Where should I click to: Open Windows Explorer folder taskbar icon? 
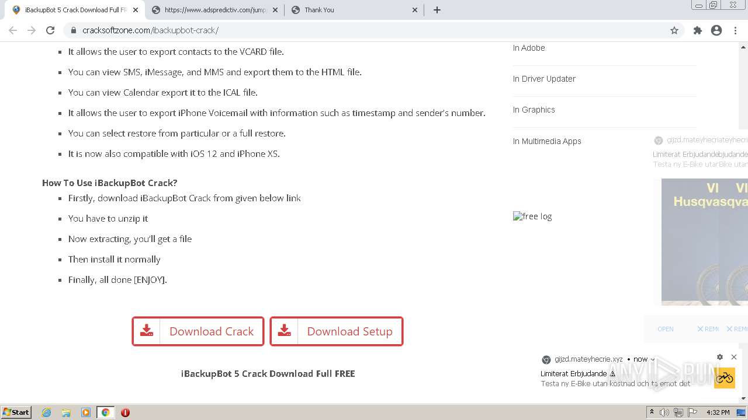tap(66, 412)
